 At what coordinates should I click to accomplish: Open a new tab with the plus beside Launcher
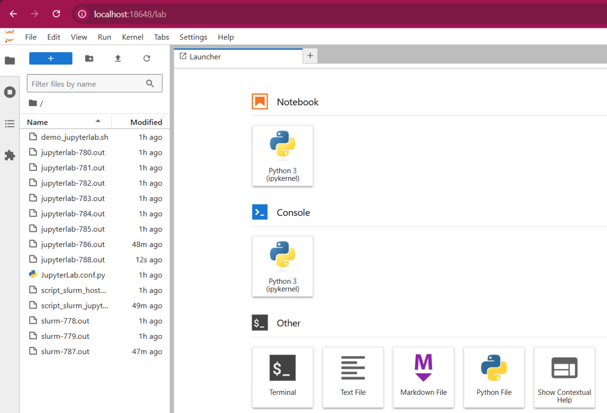pos(310,56)
